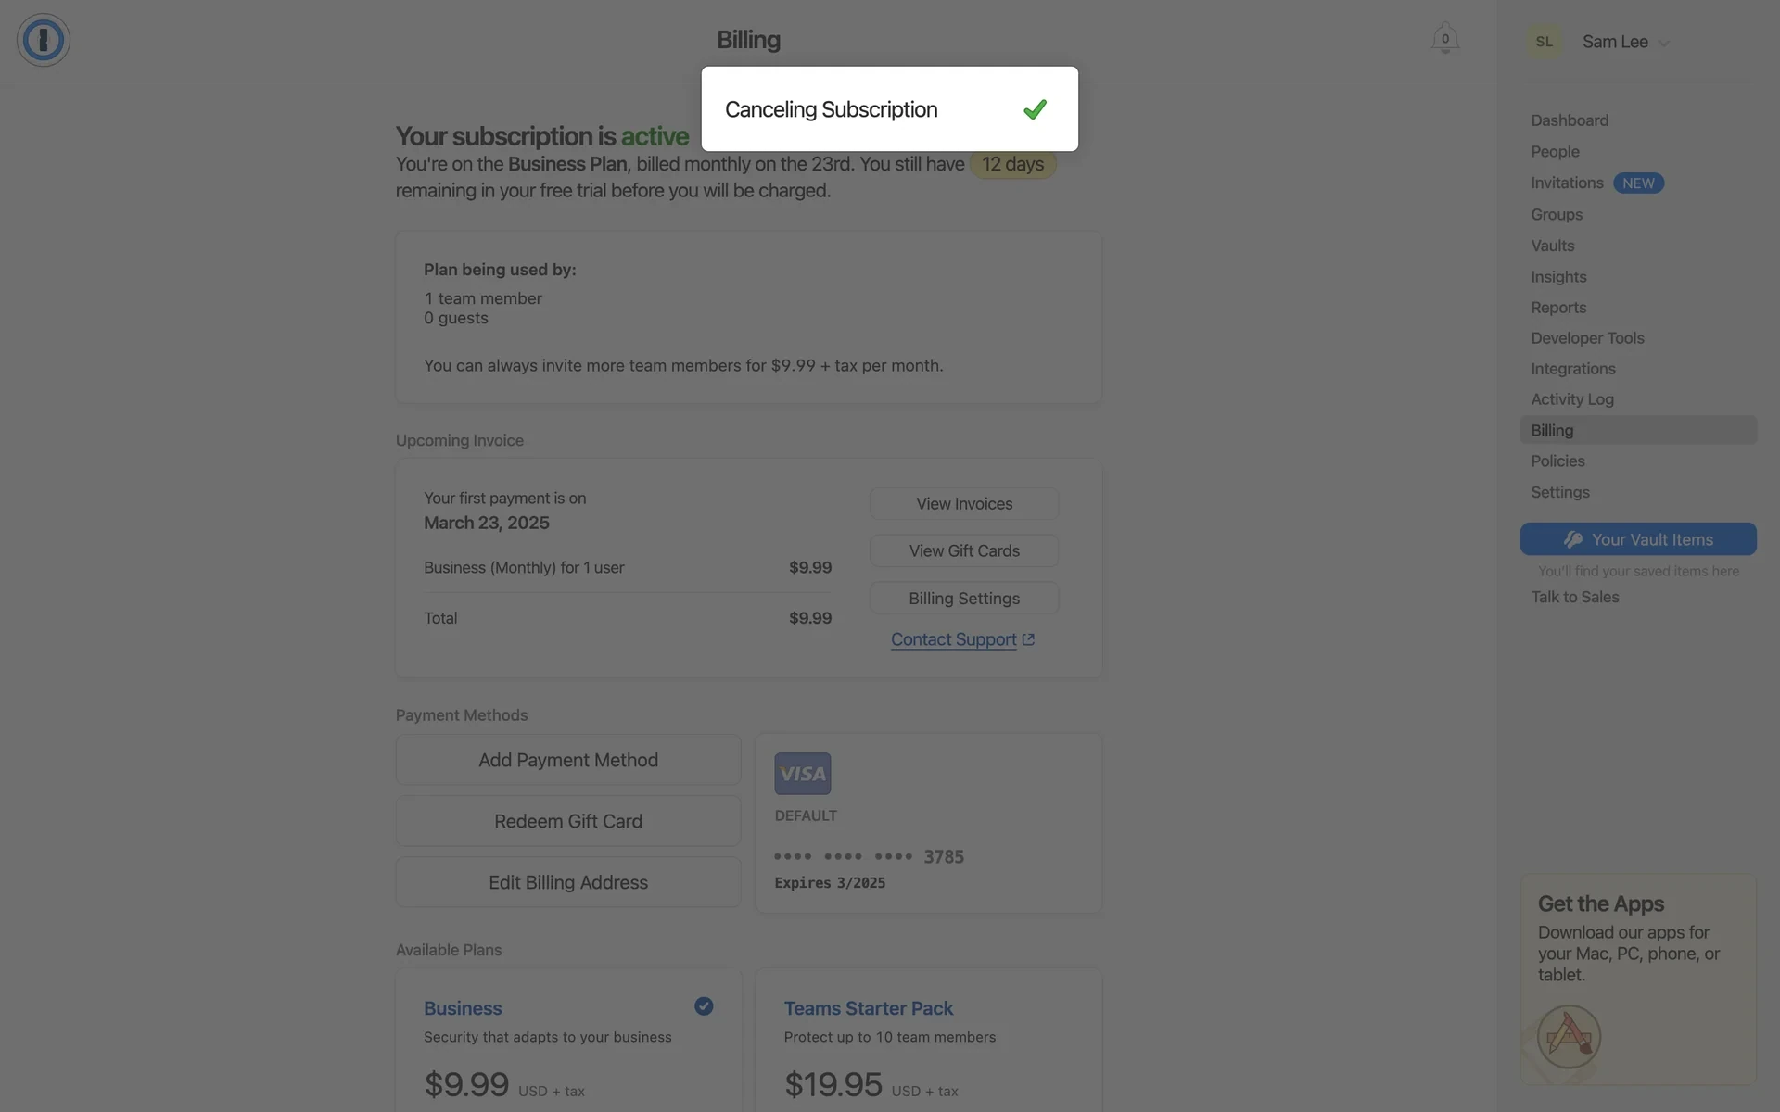The width and height of the screenshot is (1780, 1112).
Task: Click the Business plan selected checkmark
Action: [x=704, y=1006]
